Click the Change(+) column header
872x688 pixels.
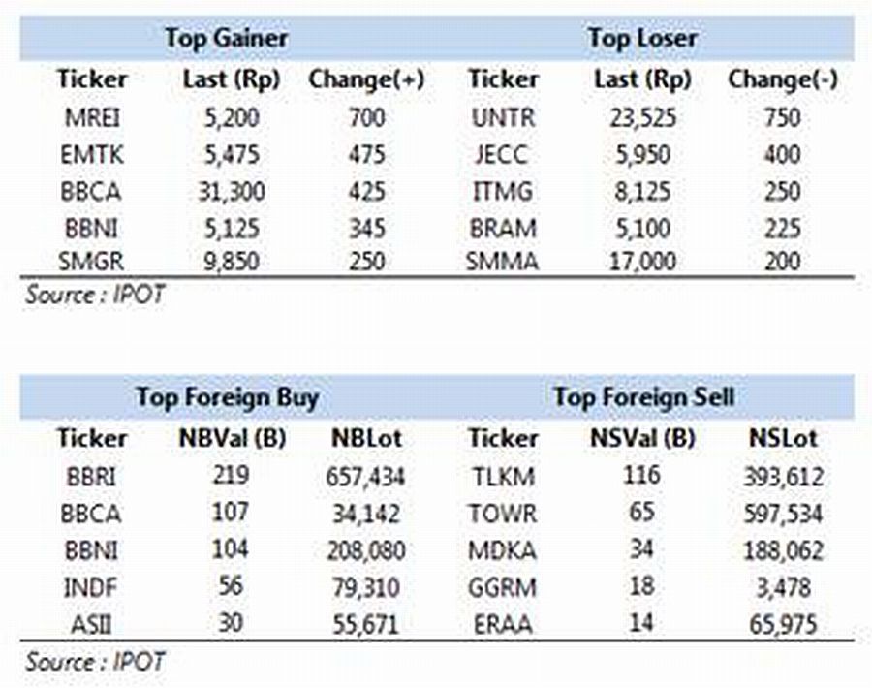[x=366, y=79]
